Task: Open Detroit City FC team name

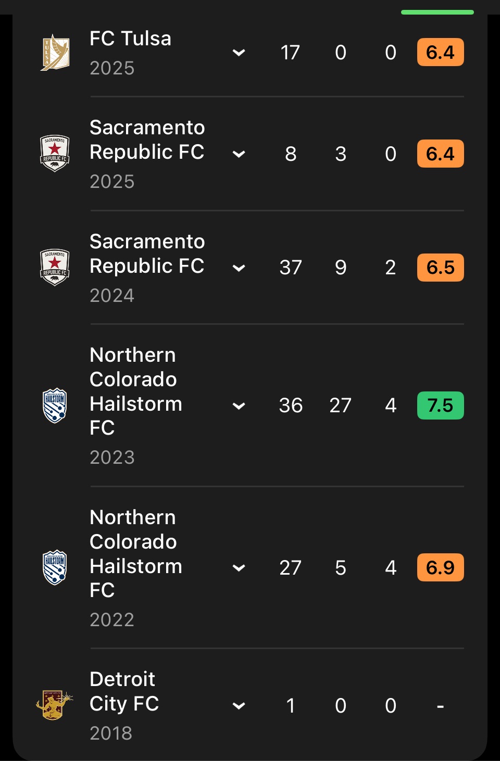Action: [x=124, y=691]
